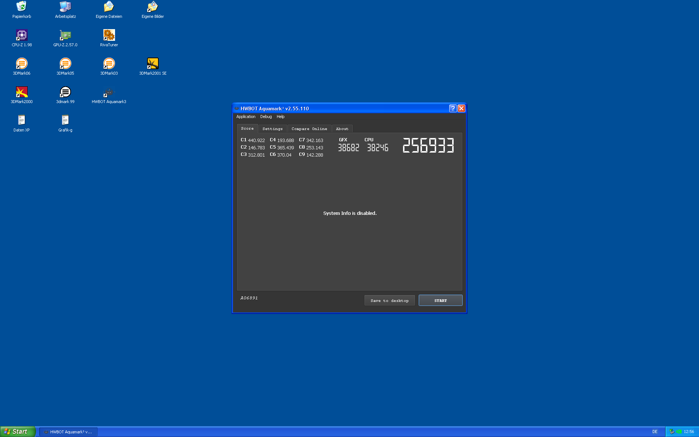Open the Windows Start menu

coord(18,432)
